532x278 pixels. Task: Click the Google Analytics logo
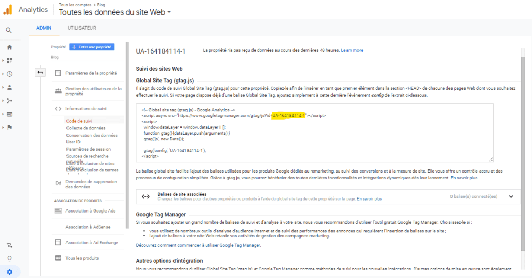[8, 9]
